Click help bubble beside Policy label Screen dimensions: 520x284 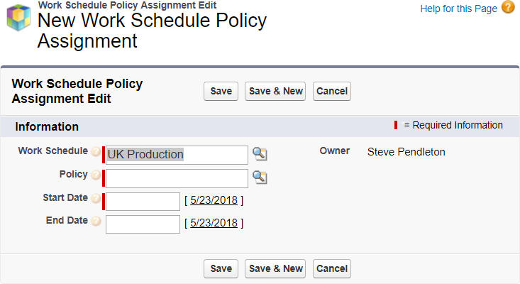[x=96, y=175]
